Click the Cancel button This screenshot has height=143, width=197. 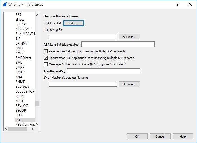point(160,137)
